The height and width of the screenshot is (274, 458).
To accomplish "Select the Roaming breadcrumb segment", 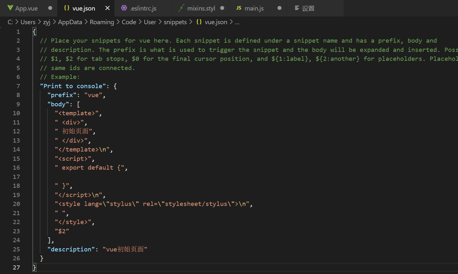I will [x=102, y=22].
